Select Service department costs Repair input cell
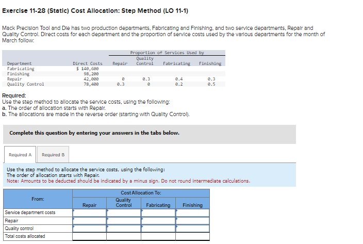The width and height of the screenshot is (363, 244). [90, 213]
